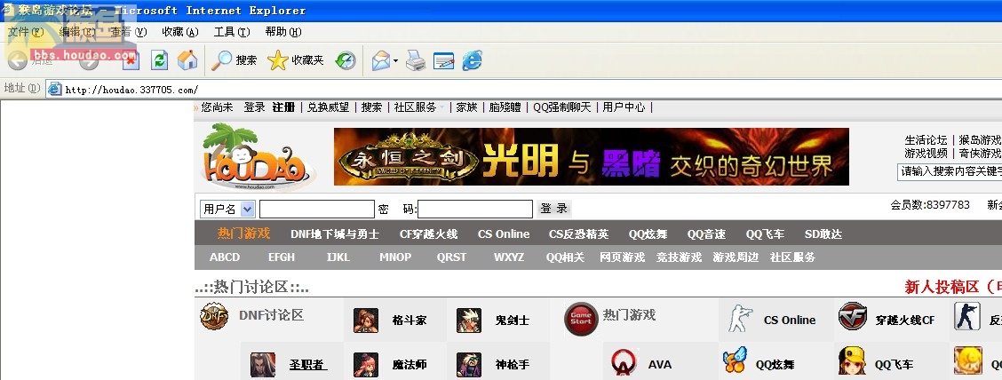Screen dimensions: 1002x380
Task: Open the WXYZ game index tab
Action: tap(509, 257)
